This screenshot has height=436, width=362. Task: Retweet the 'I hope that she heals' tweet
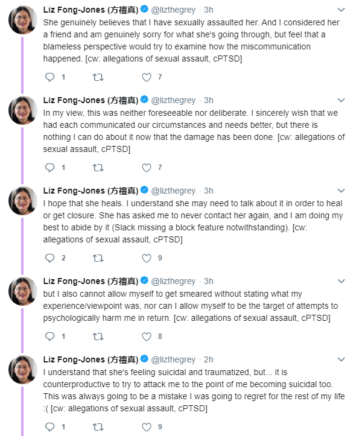click(x=98, y=258)
